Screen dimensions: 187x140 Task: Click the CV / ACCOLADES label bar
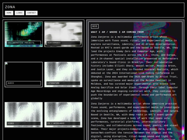(x=63, y=123)
